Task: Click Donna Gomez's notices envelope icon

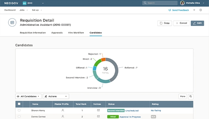Action: point(98,117)
